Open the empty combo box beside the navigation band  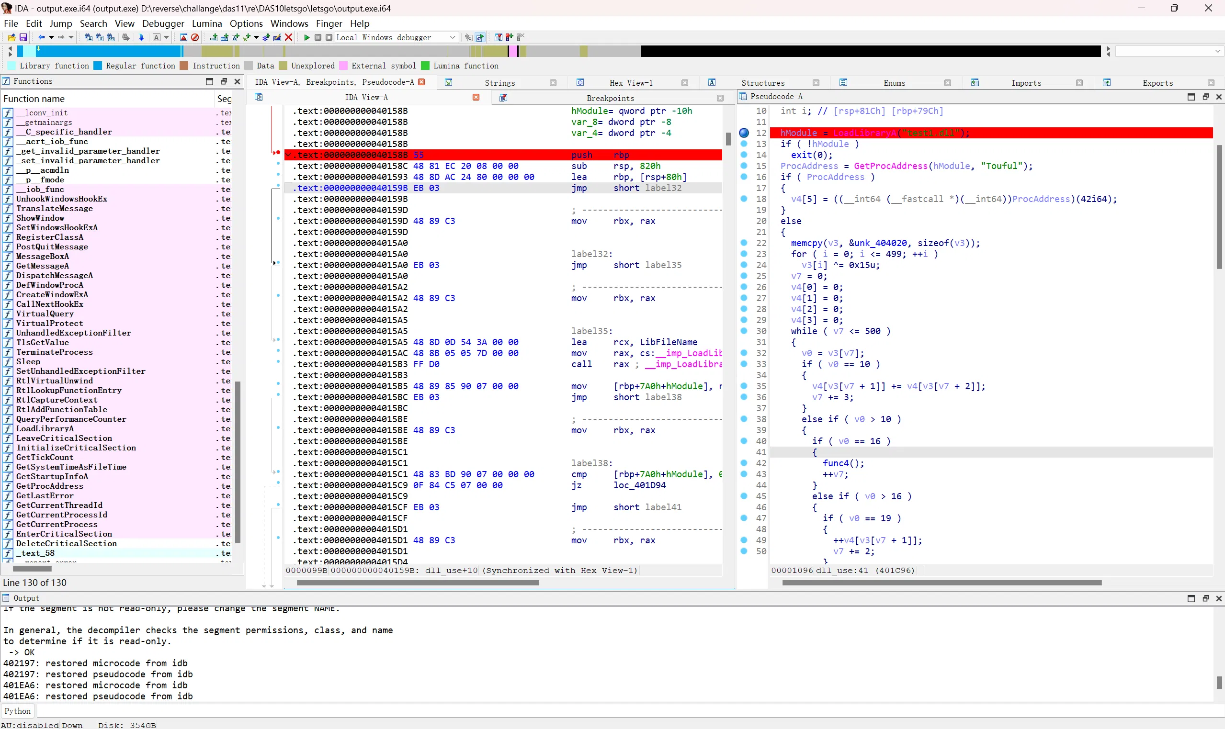click(1169, 51)
